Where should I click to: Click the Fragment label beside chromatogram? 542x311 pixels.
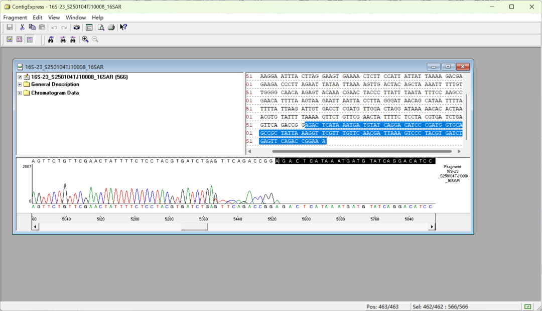click(x=453, y=167)
